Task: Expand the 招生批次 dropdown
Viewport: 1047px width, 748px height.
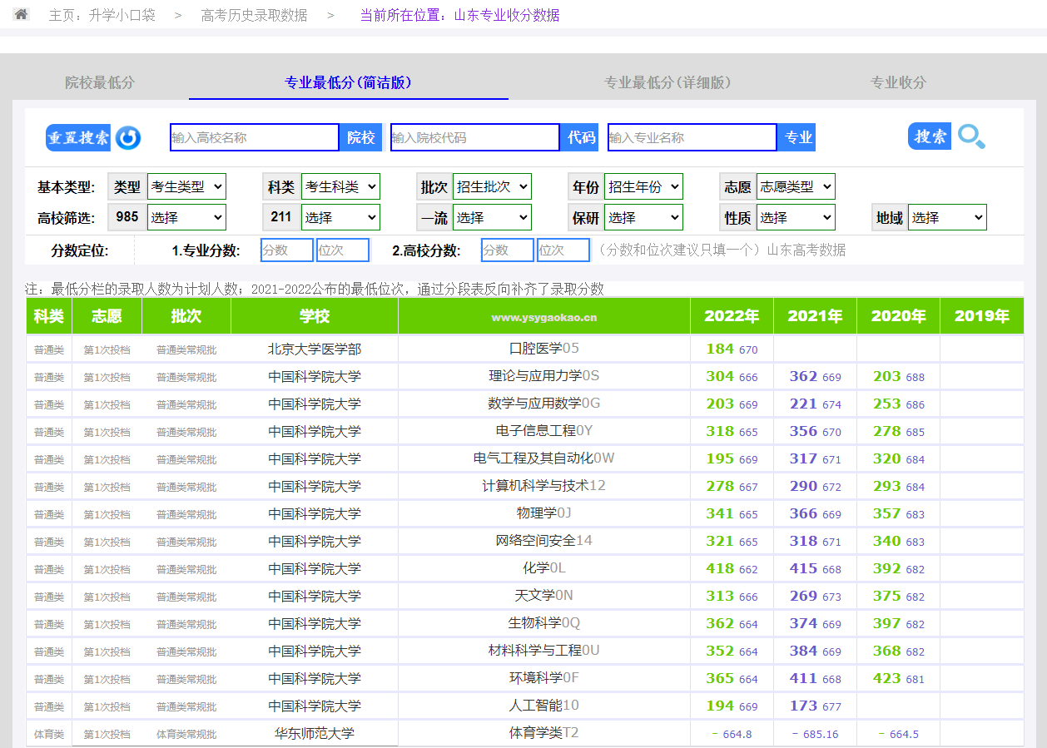Action: (492, 187)
